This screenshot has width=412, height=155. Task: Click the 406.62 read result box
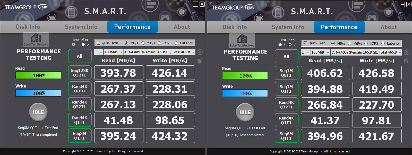(325, 73)
